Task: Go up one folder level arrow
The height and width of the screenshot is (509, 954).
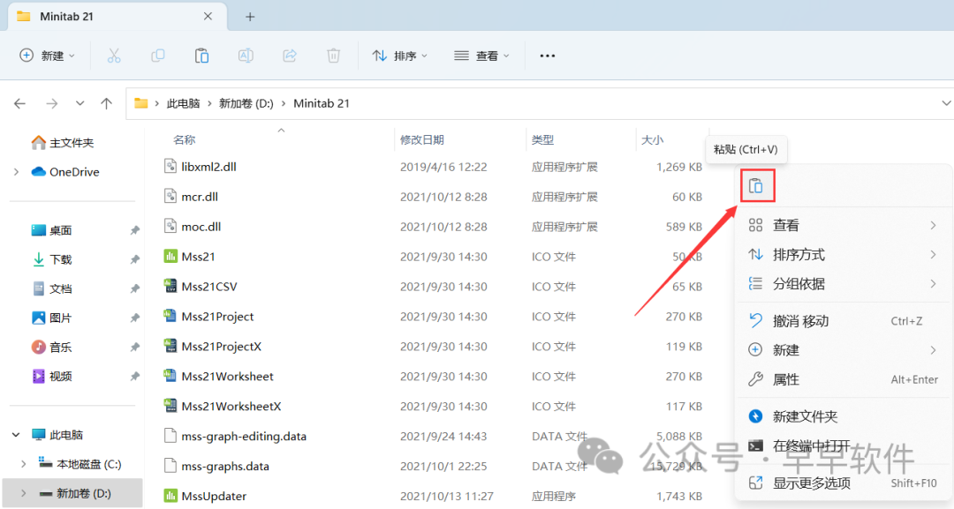Action: point(107,103)
